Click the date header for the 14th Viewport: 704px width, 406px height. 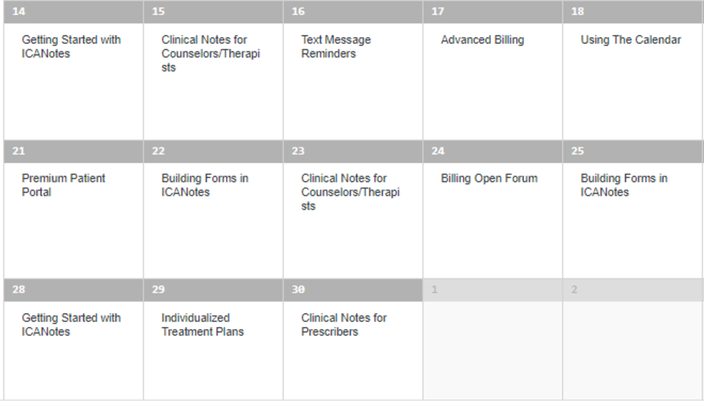[x=70, y=10]
